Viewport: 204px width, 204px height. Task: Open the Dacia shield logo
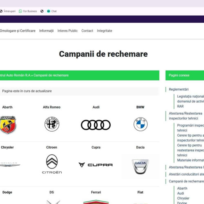[x=140, y=166]
